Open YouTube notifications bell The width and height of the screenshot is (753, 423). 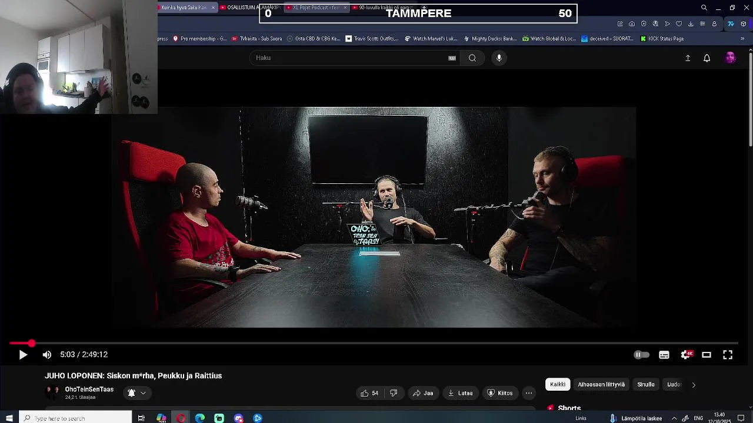[707, 58]
